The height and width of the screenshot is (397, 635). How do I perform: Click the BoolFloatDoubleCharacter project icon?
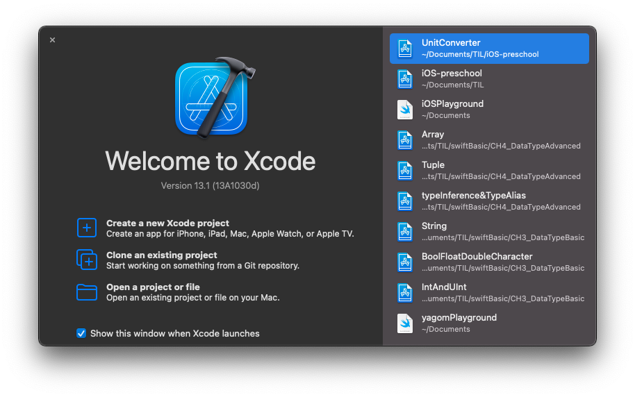click(x=405, y=262)
